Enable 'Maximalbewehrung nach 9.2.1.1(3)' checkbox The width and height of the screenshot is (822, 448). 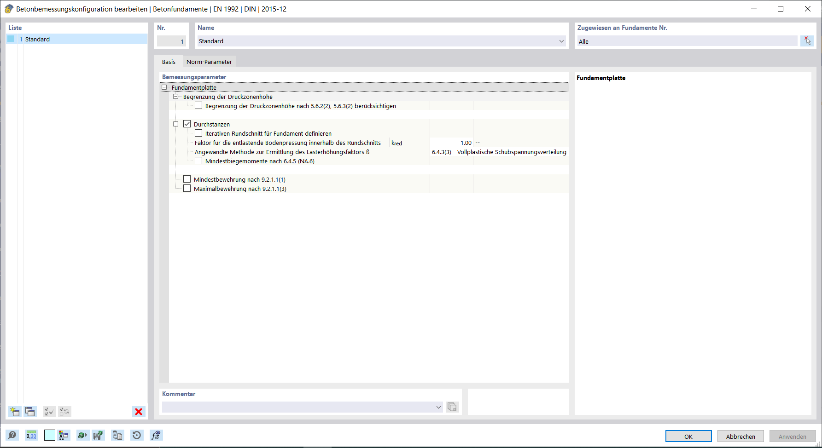pos(187,189)
